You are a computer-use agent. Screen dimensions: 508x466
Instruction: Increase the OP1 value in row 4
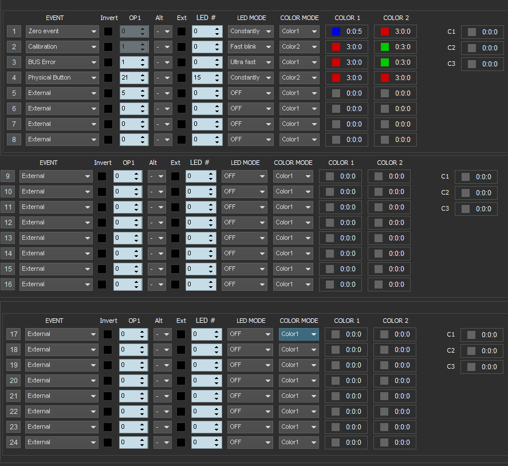(143, 75)
